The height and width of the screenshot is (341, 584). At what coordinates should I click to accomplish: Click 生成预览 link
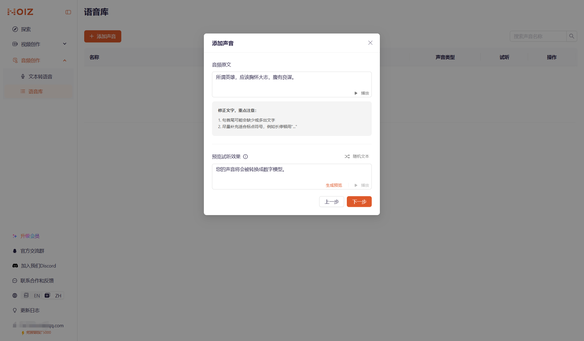tap(334, 185)
